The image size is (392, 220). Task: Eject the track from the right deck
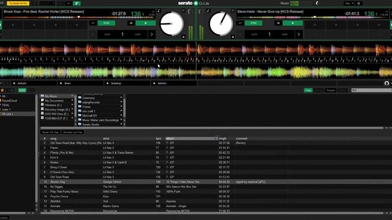pyautogui.click(x=233, y=37)
